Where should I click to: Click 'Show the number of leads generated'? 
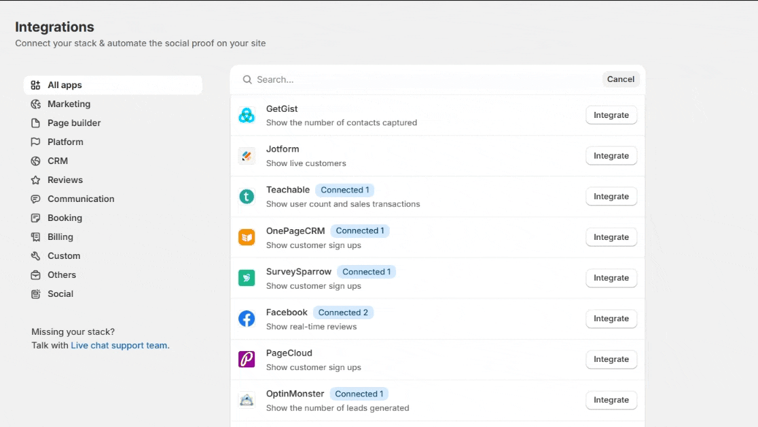338,408
